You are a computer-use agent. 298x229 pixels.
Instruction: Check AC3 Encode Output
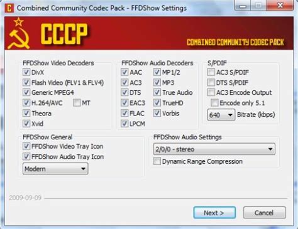[x=211, y=92]
